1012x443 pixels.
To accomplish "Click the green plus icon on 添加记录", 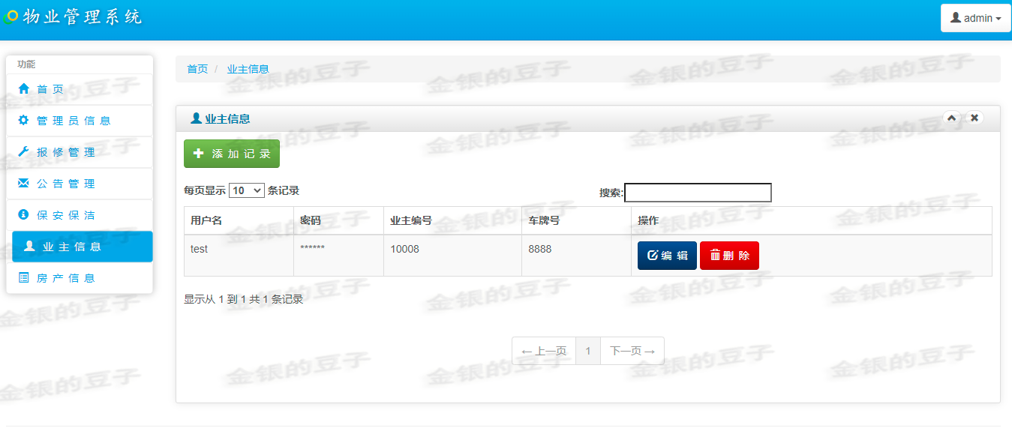I will pyautogui.click(x=197, y=153).
